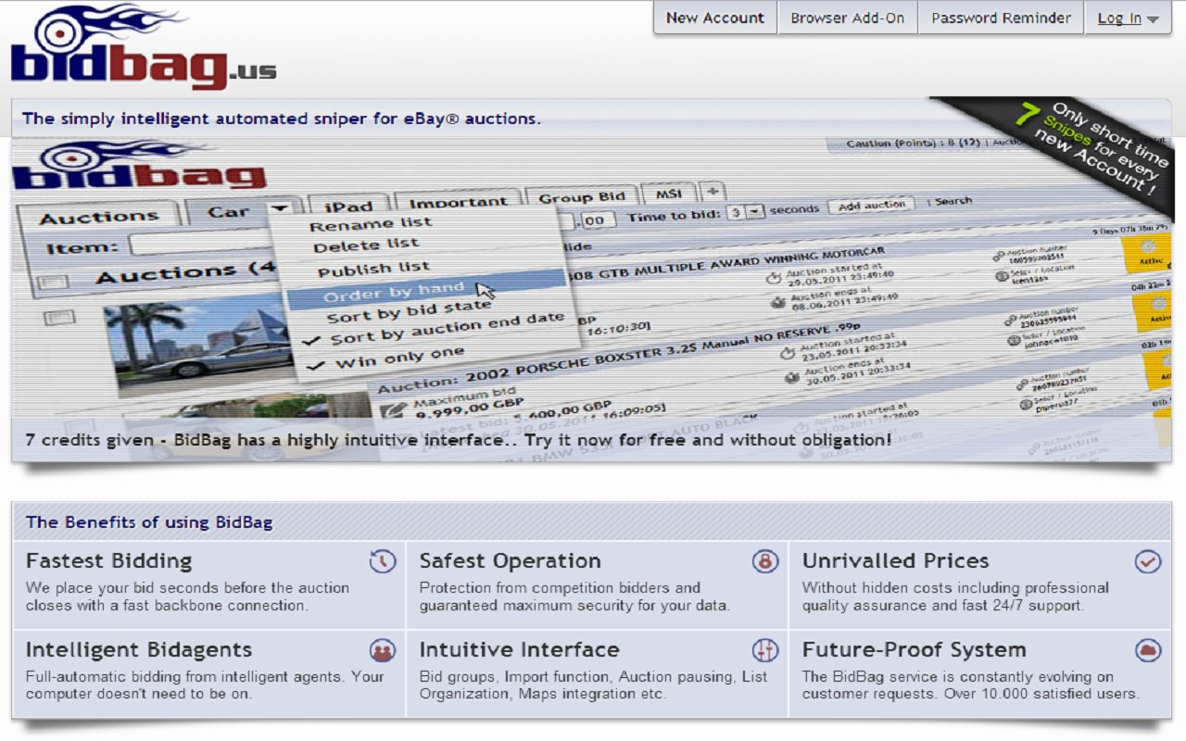Click the New Account button

coord(715,18)
